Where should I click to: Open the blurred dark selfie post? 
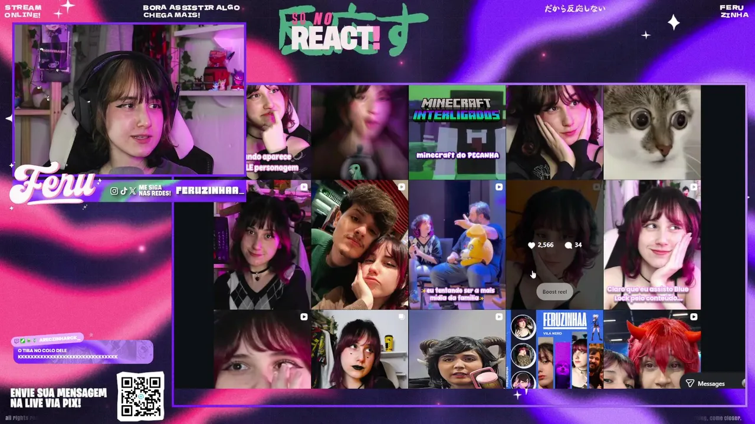(x=360, y=132)
